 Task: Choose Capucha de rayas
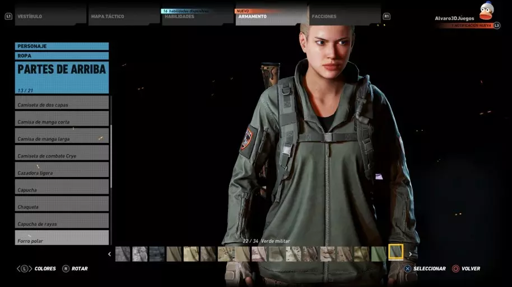point(62,221)
